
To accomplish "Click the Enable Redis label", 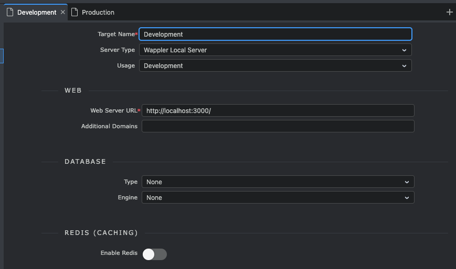I will click(x=119, y=253).
